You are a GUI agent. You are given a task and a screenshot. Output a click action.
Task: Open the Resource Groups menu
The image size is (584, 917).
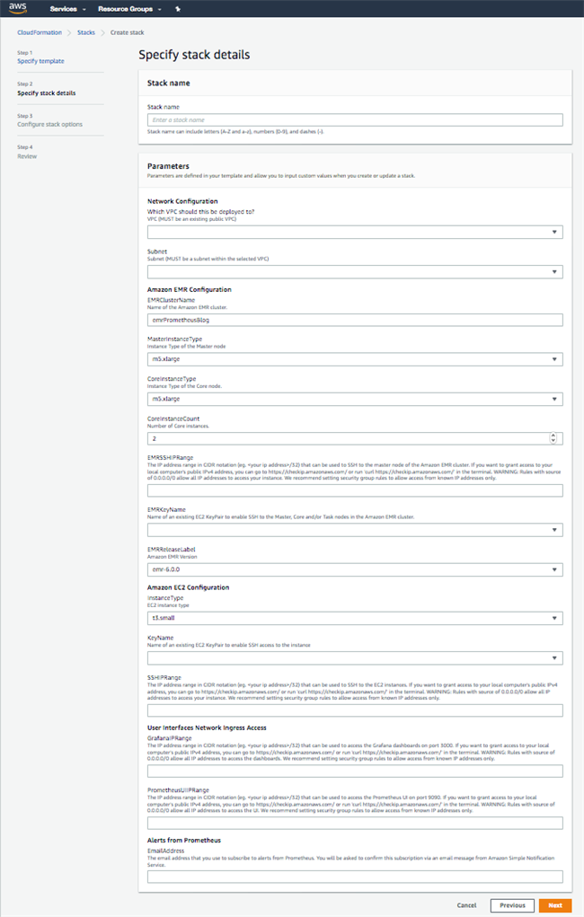(x=130, y=9)
